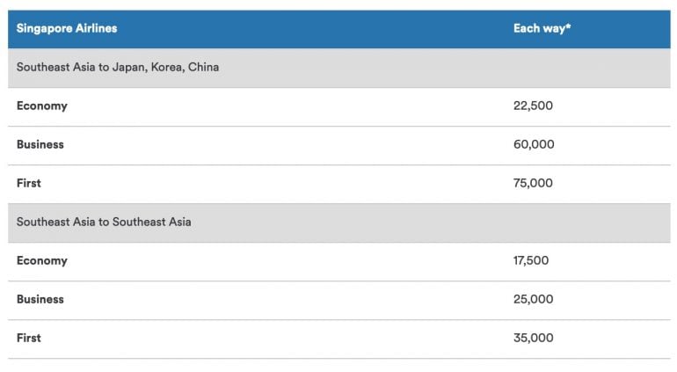Click the word 'Airlines' in the table header
Image resolution: width=677 pixels, height=372 pixels.
point(95,28)
